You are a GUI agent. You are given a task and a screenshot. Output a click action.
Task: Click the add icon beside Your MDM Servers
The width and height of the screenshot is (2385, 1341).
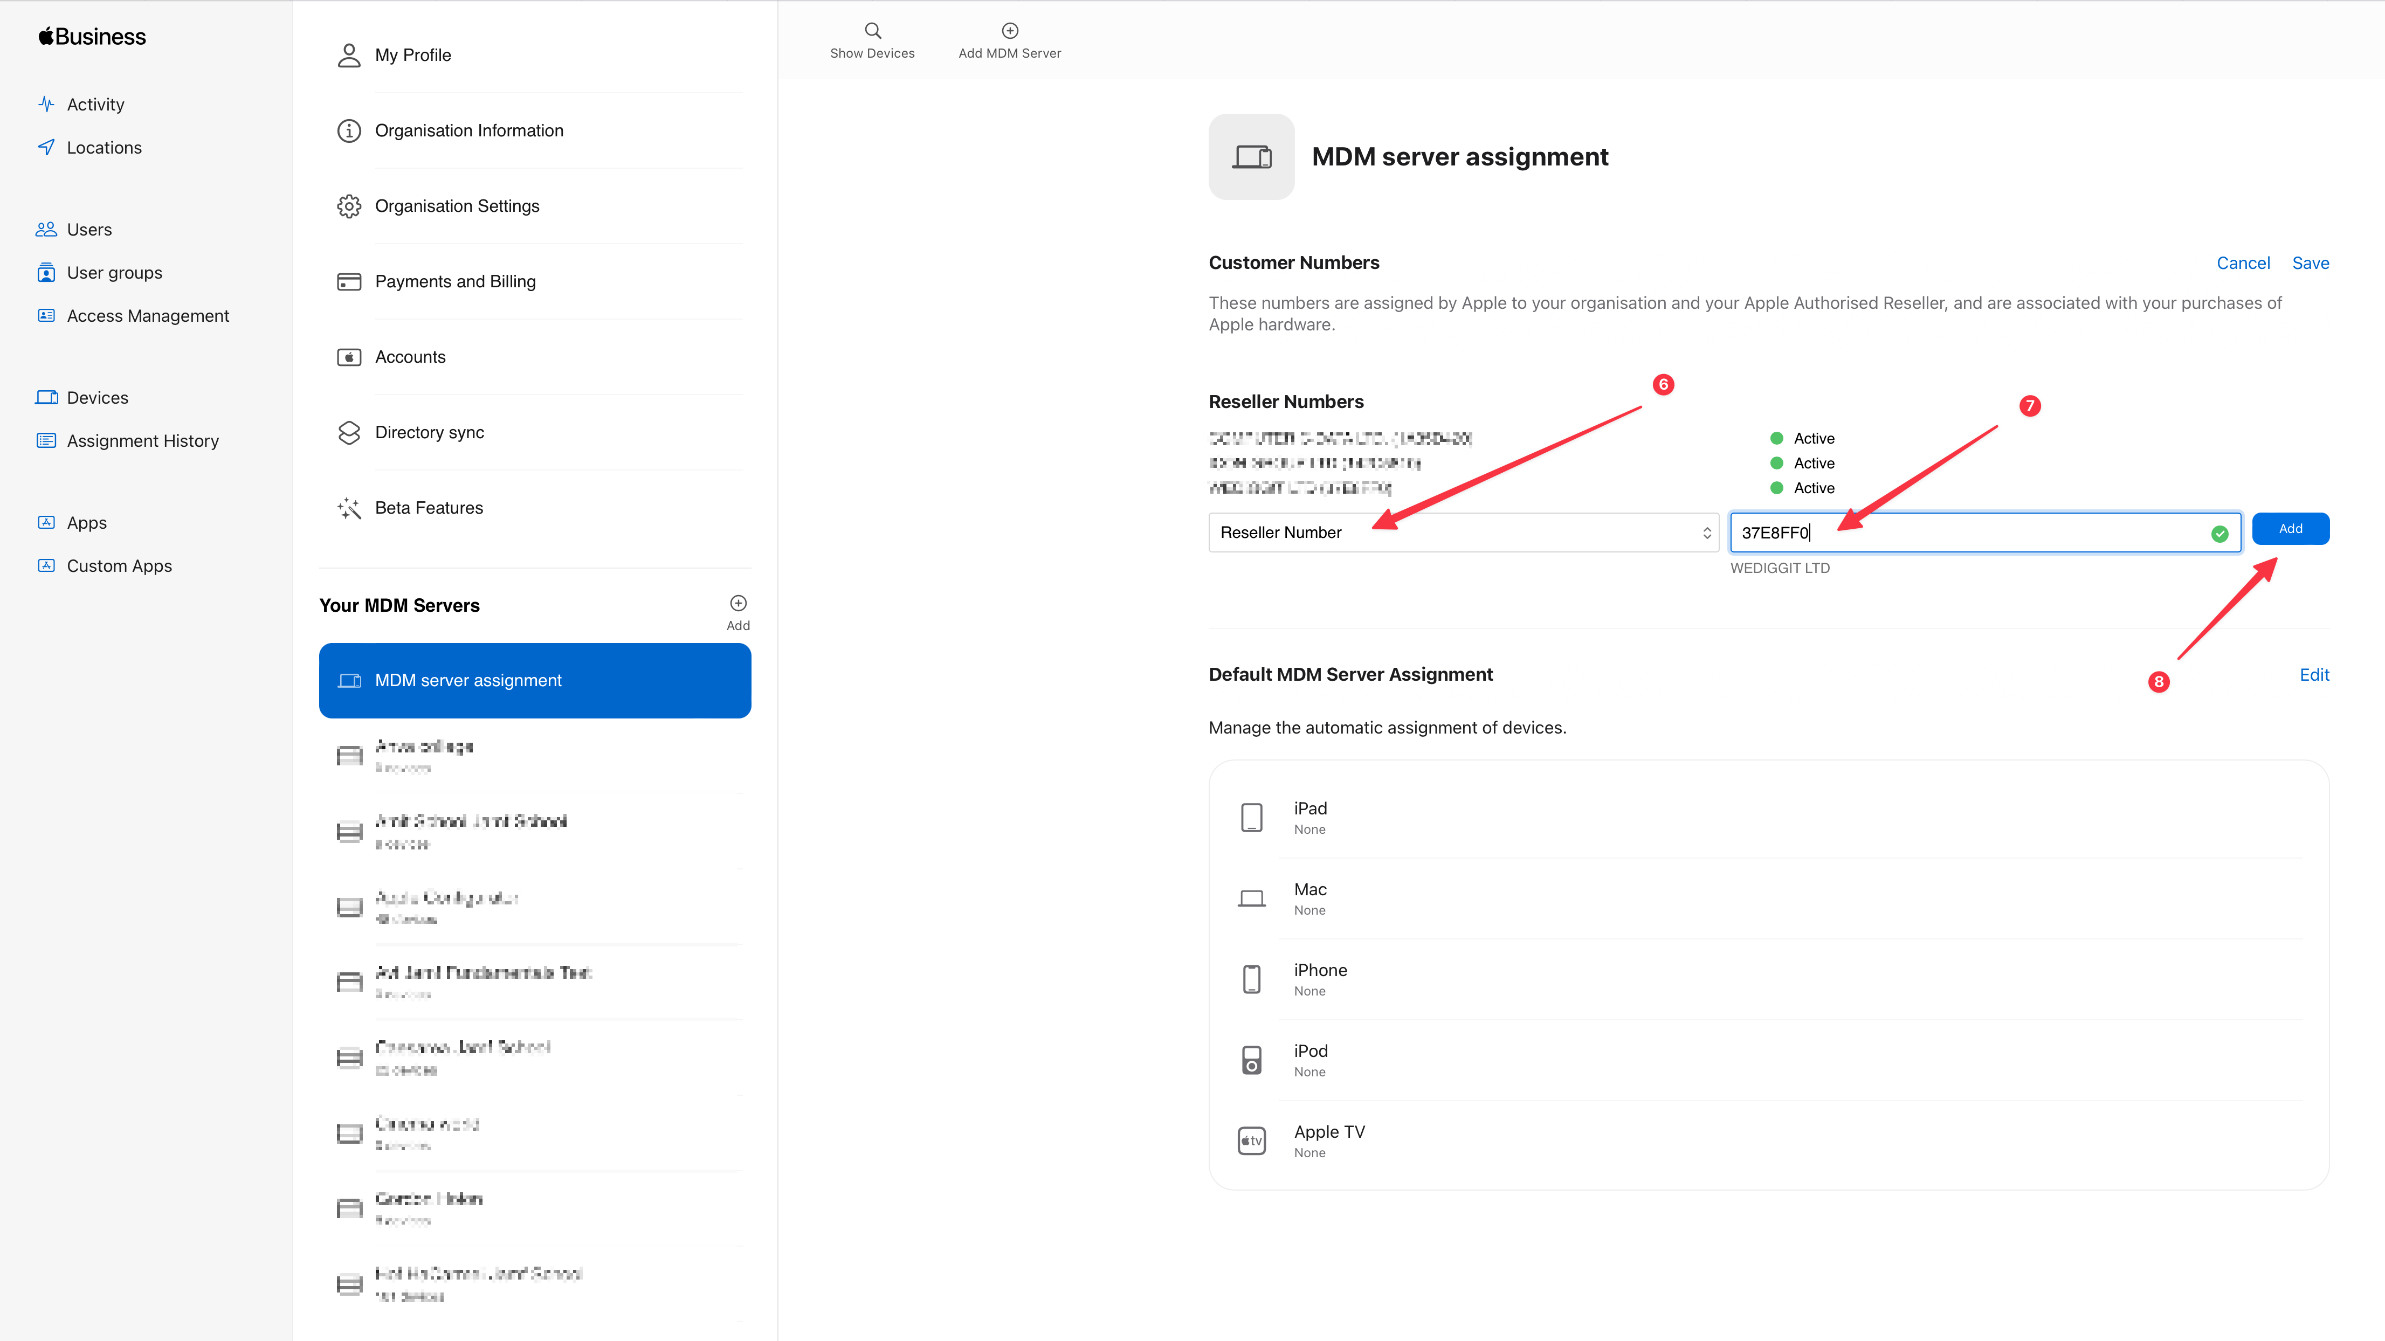tap(738, 604)
